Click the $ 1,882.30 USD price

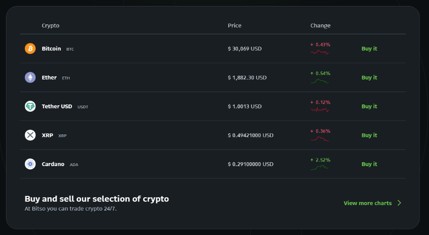[x=247, y=77]
